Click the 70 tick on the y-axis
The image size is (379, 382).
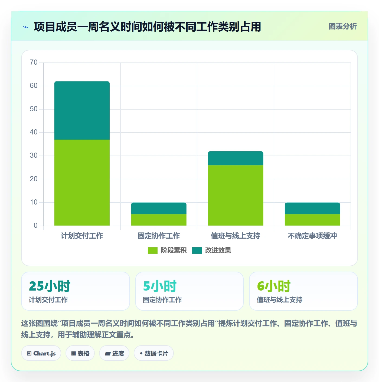[x=34, y=62]
